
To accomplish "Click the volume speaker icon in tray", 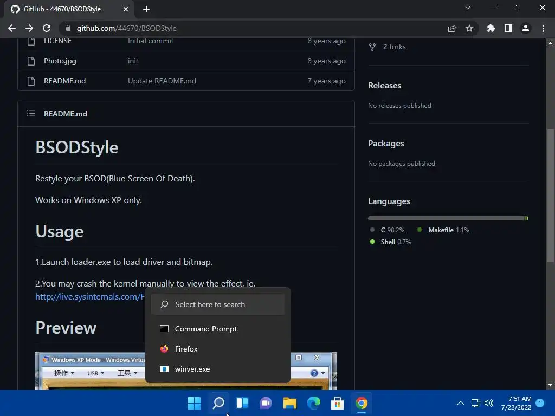I will click(489, 403).
